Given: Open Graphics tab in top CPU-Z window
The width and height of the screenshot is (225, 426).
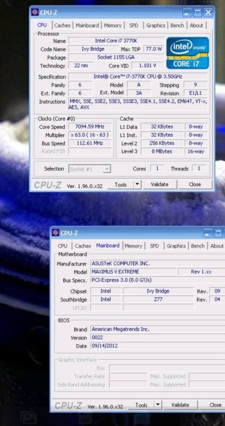Looking at the screenshot, I should 155,26.
